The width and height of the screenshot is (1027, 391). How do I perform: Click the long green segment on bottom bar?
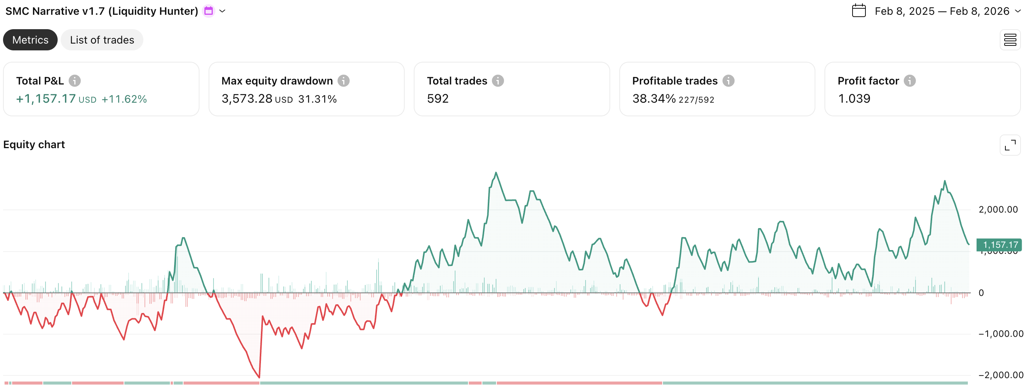click(364, 383)
